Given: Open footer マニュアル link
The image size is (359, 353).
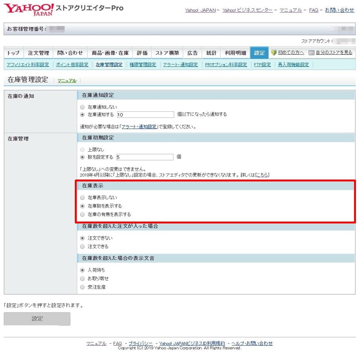Looking at the screenshot, I should pos(96,344).
